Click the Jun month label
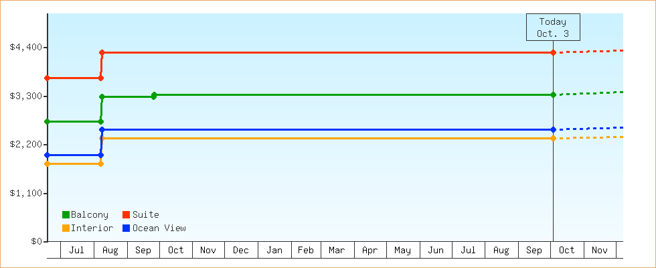 click(x=436, y=251)
